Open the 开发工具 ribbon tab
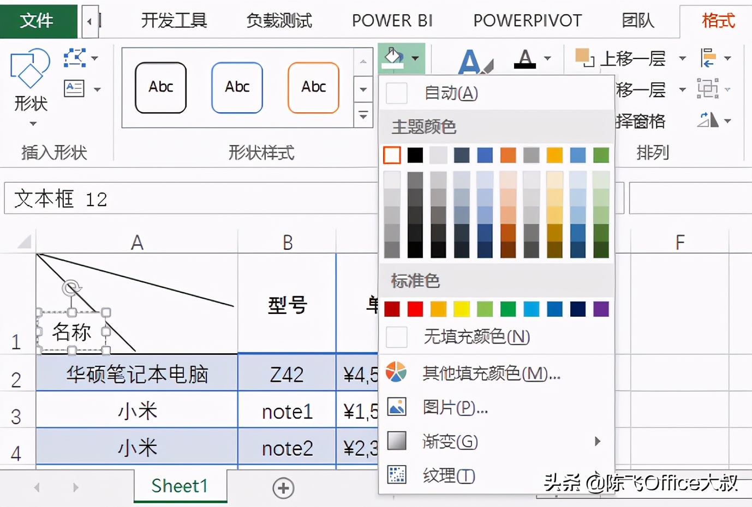752x507 pixels. 174,21
